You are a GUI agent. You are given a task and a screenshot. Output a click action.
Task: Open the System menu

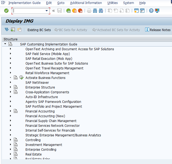128,3
